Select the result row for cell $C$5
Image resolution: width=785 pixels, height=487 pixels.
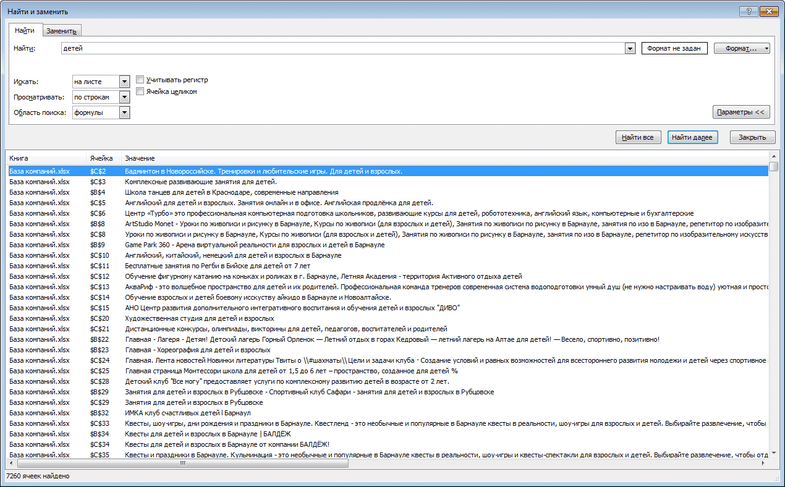[388, 203]
